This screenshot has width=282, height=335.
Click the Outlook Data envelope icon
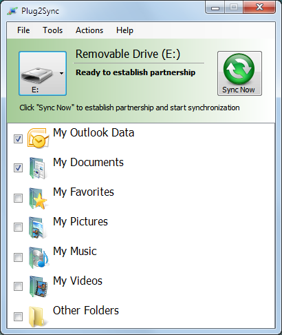point(39,139)
